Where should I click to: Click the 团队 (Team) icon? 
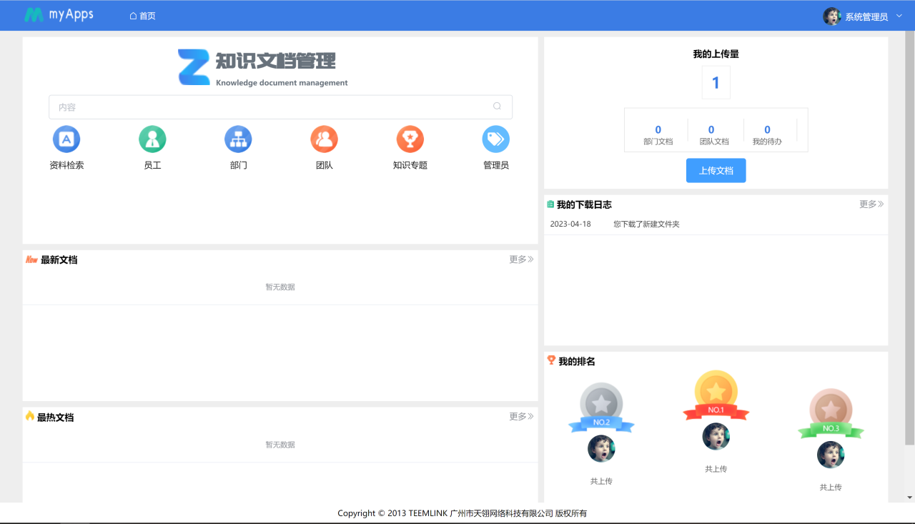click(324, 139)
